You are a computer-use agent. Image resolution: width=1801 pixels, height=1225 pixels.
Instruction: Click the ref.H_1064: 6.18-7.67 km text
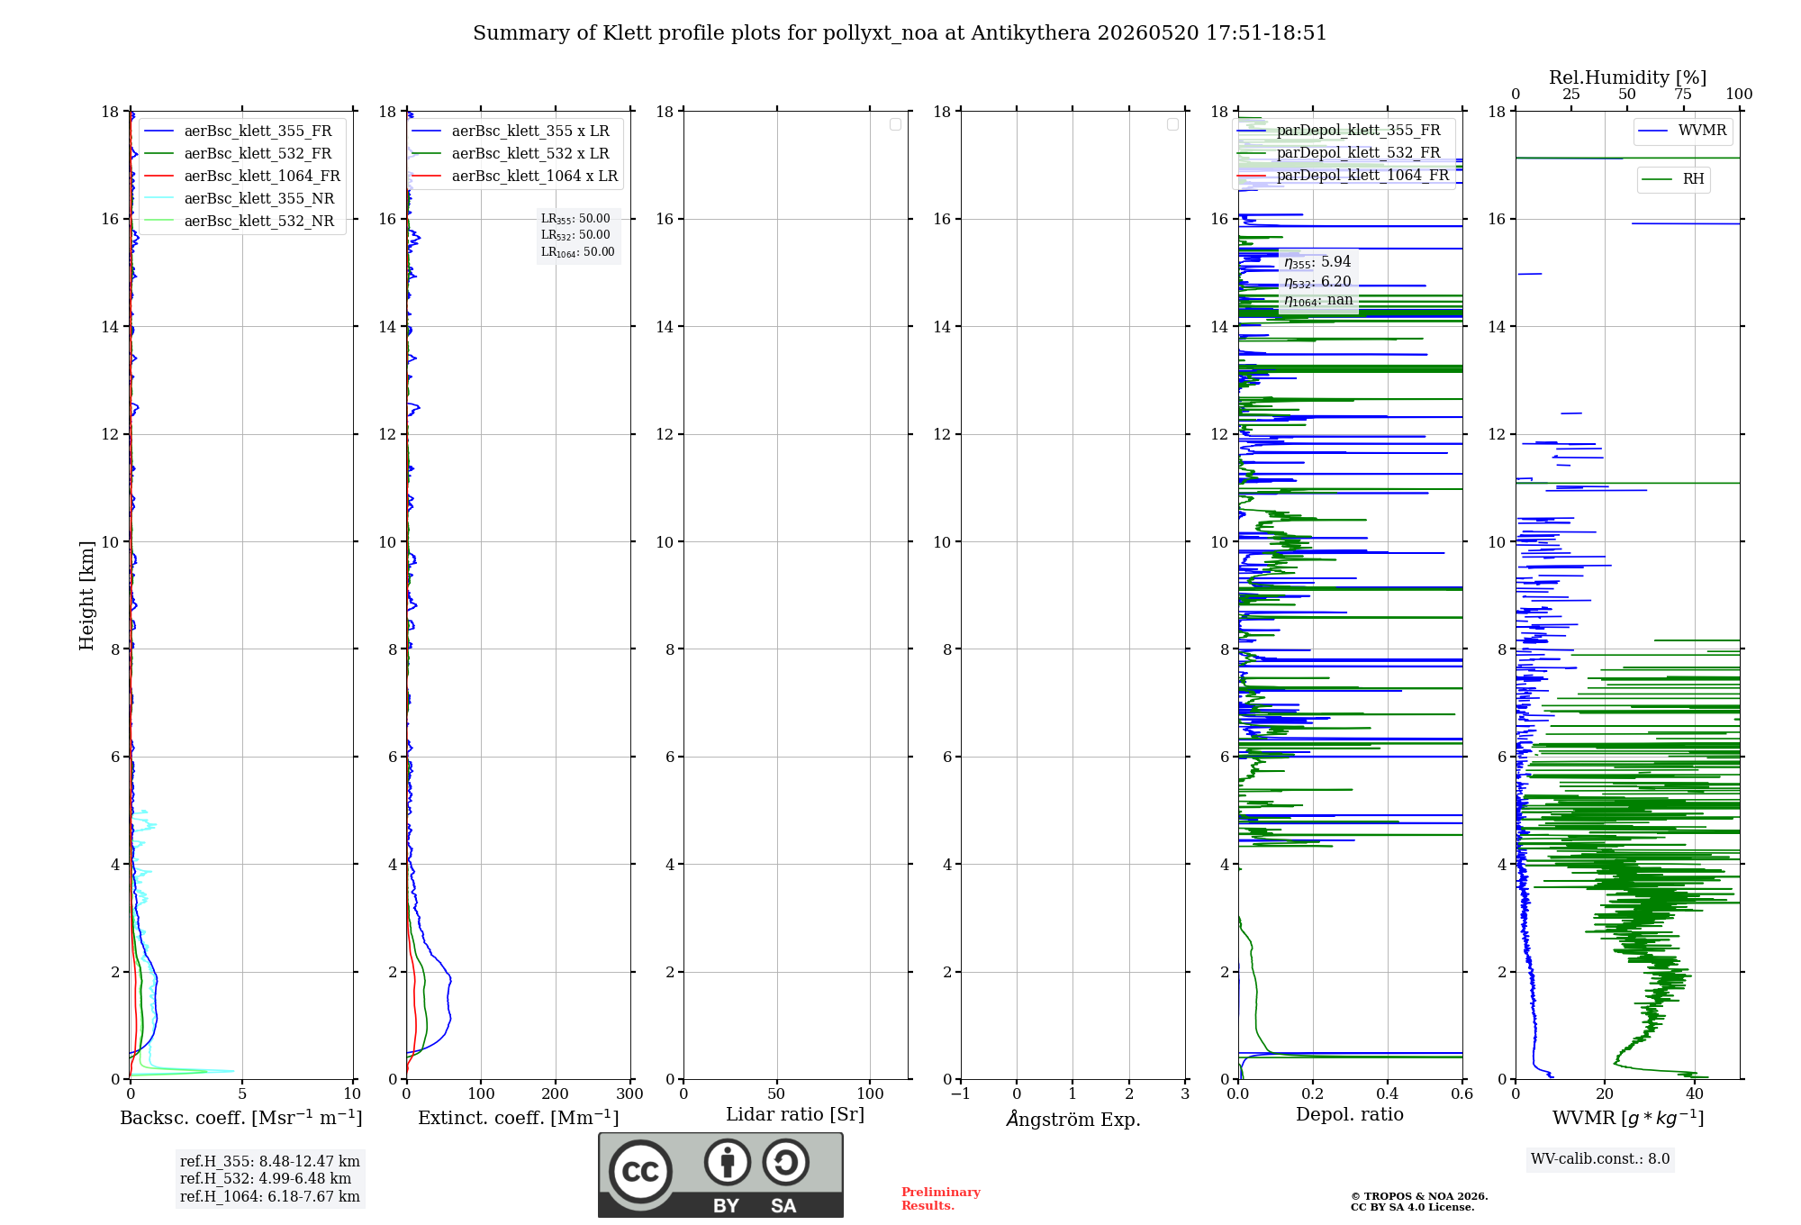pos(270,1197)
